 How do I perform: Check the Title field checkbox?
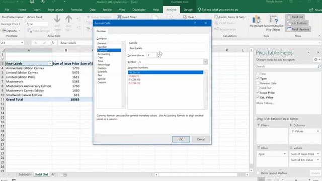click(x=258, y=73)
